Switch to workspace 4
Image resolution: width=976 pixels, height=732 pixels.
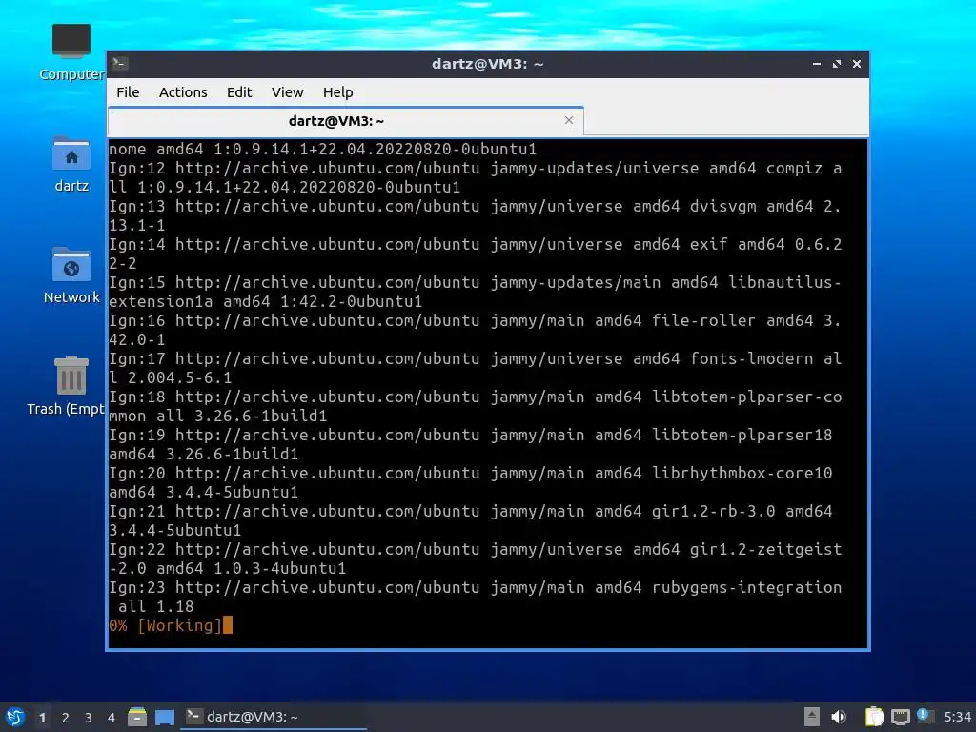coord(112,718)
